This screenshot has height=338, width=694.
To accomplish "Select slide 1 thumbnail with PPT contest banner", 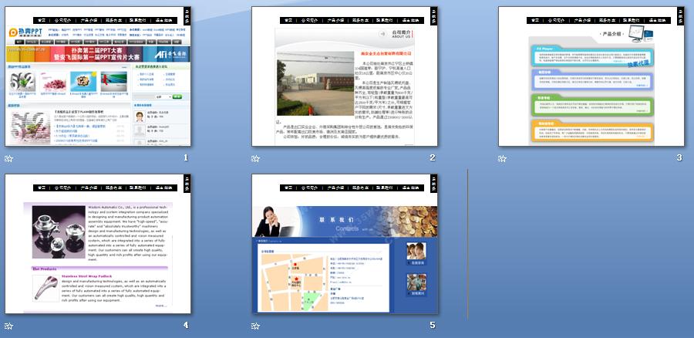I will coord(98,76).
